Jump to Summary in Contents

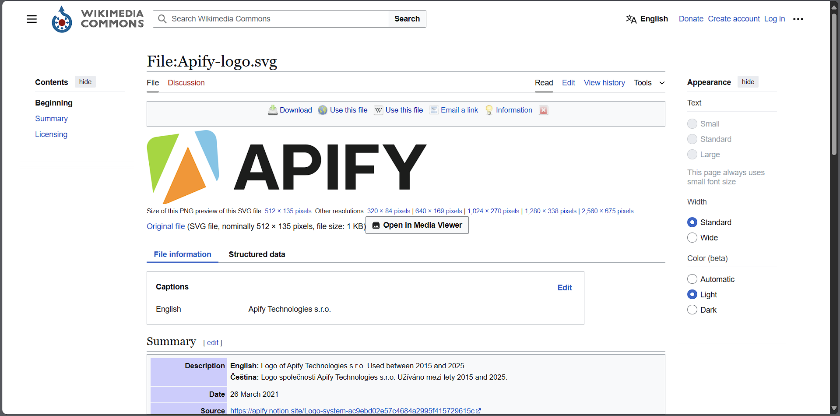pos(51,119)
